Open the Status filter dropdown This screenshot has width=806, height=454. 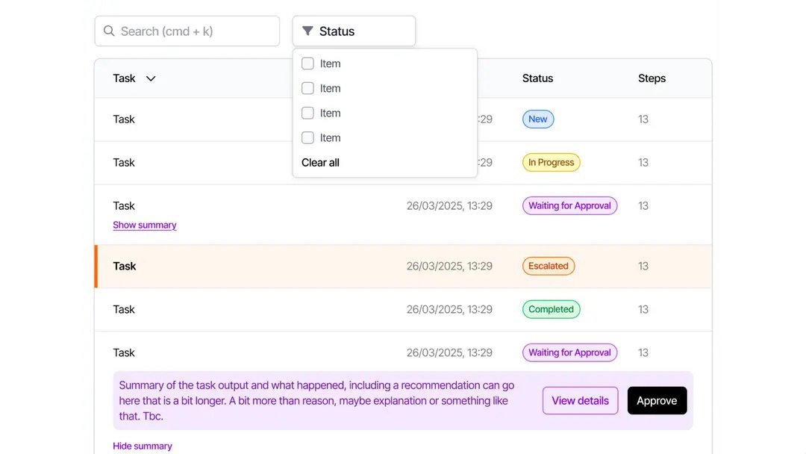point(354,31)
